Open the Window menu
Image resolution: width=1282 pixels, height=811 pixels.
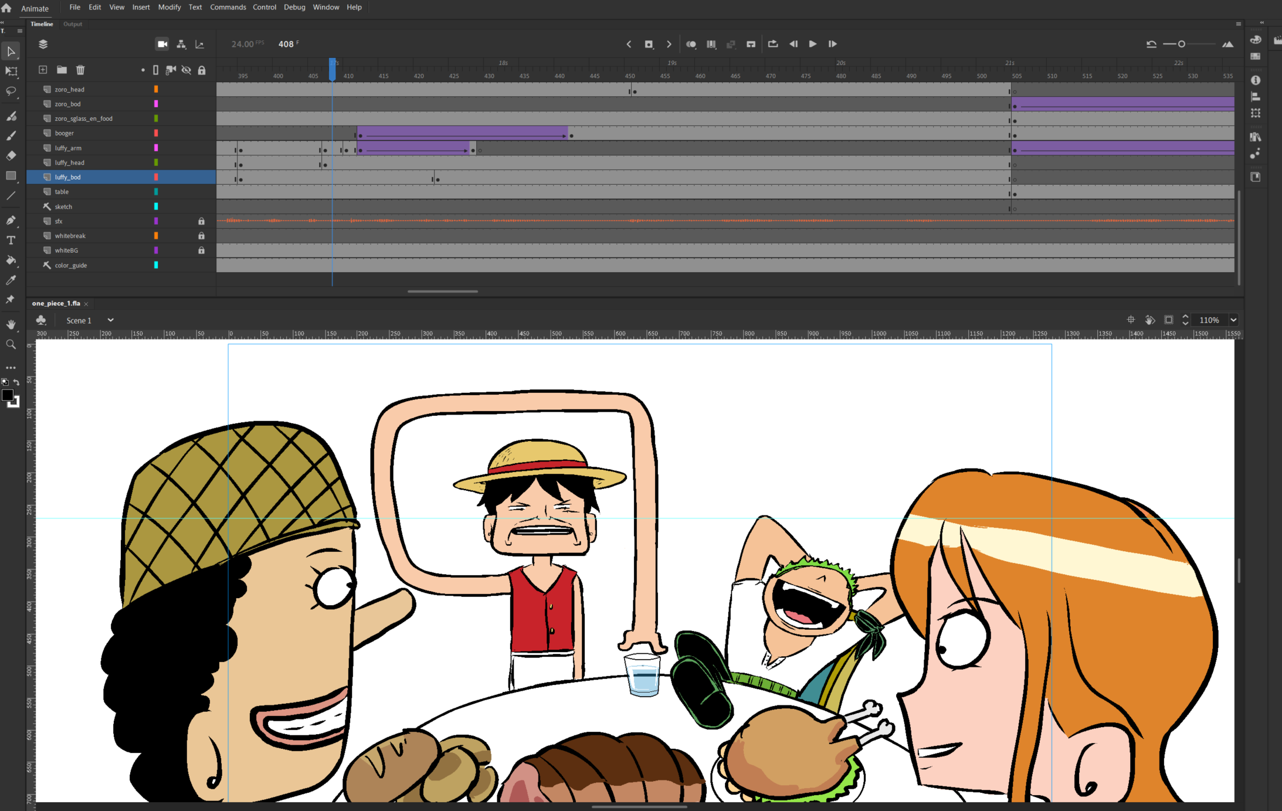pyautogui.click(x=325, y=7)
